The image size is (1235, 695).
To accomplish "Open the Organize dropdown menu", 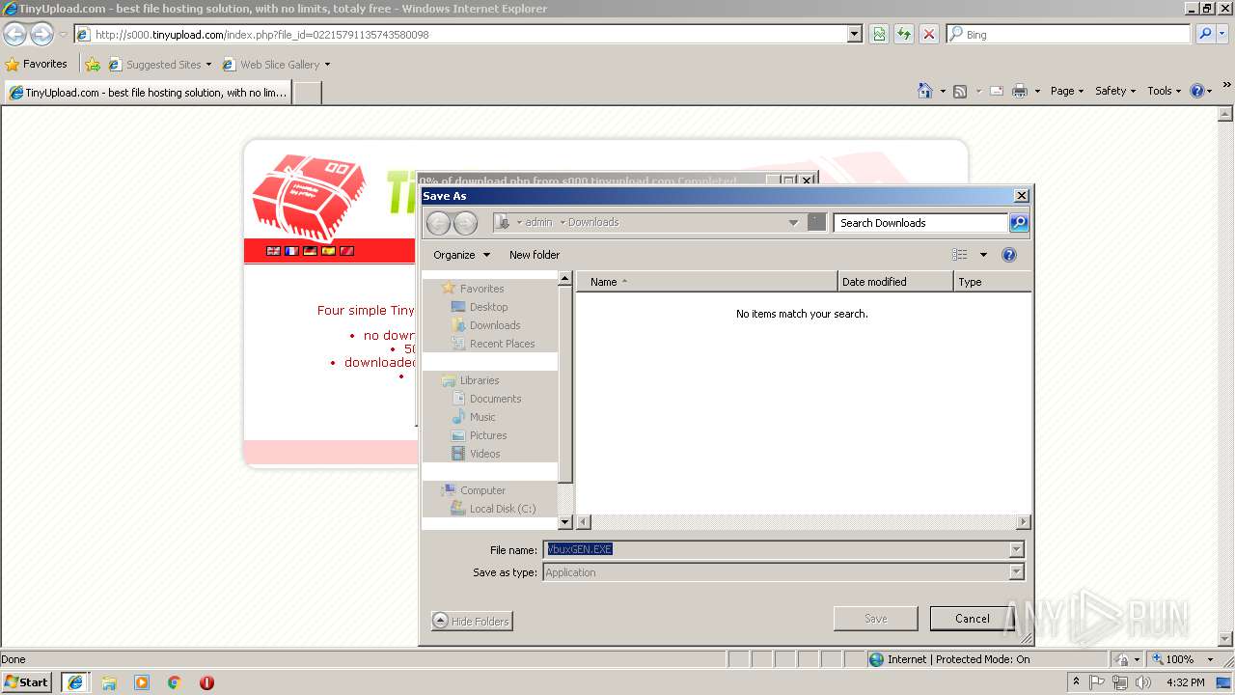I will [x=462, y=255].
